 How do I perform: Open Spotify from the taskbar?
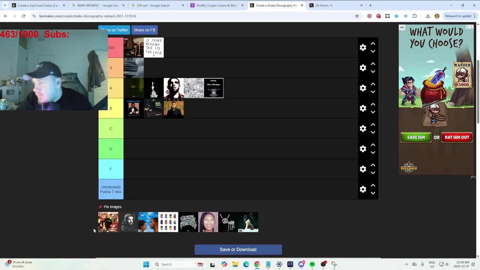(312, 264)
